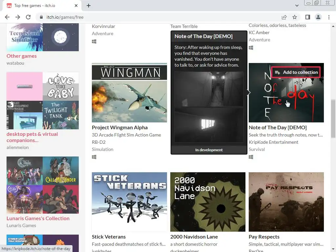The height and width of the screenshot is (252, 336).
Task: Open the pink desktop pet thumbnail
Action: [24, 86]
